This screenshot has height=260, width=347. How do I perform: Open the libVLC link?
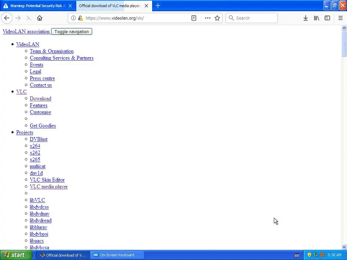[x=37, y=200]
